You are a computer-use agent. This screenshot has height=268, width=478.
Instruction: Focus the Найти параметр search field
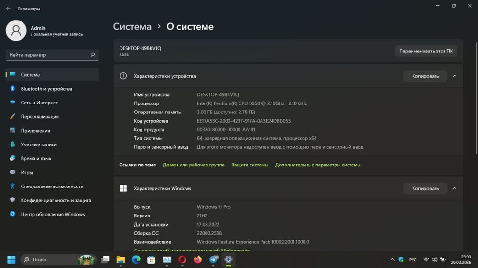click(x=53, y=55)
